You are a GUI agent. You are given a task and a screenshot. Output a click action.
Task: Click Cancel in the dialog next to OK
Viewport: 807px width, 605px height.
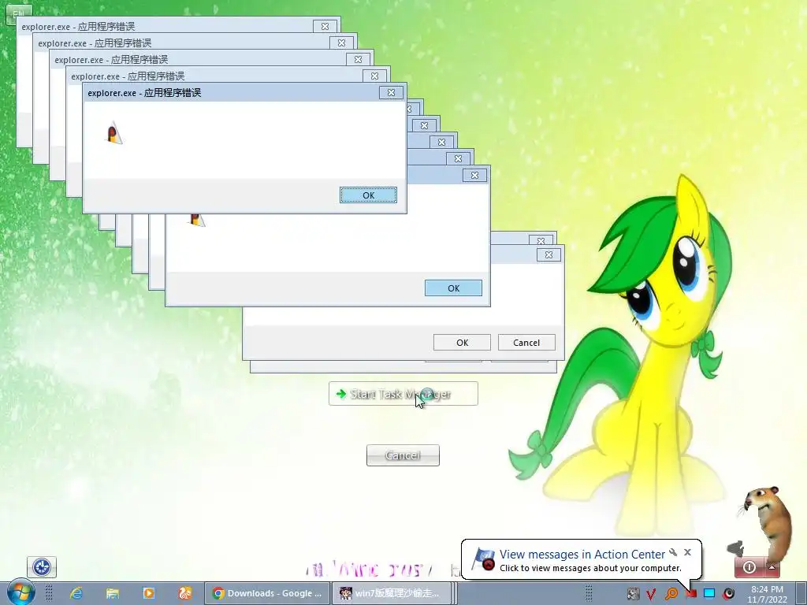[526, 343]
